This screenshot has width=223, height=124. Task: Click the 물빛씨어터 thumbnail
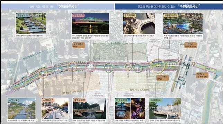pos(89,108)
